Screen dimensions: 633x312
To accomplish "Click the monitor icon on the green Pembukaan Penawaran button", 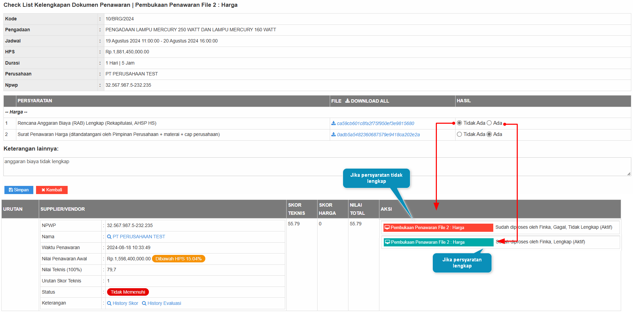I will click(x=387, y=242).
